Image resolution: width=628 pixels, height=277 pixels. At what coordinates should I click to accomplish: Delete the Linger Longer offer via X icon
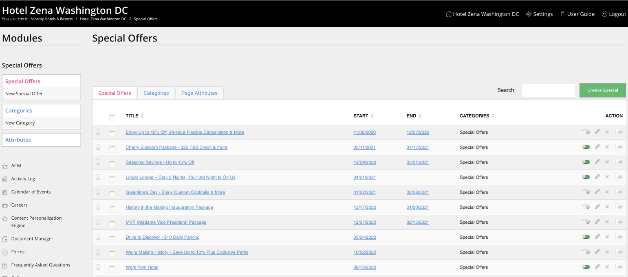pos(607,177)
